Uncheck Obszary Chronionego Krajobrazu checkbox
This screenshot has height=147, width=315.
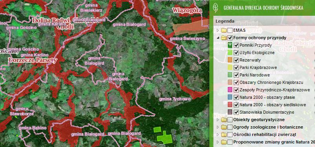[236, 82]
